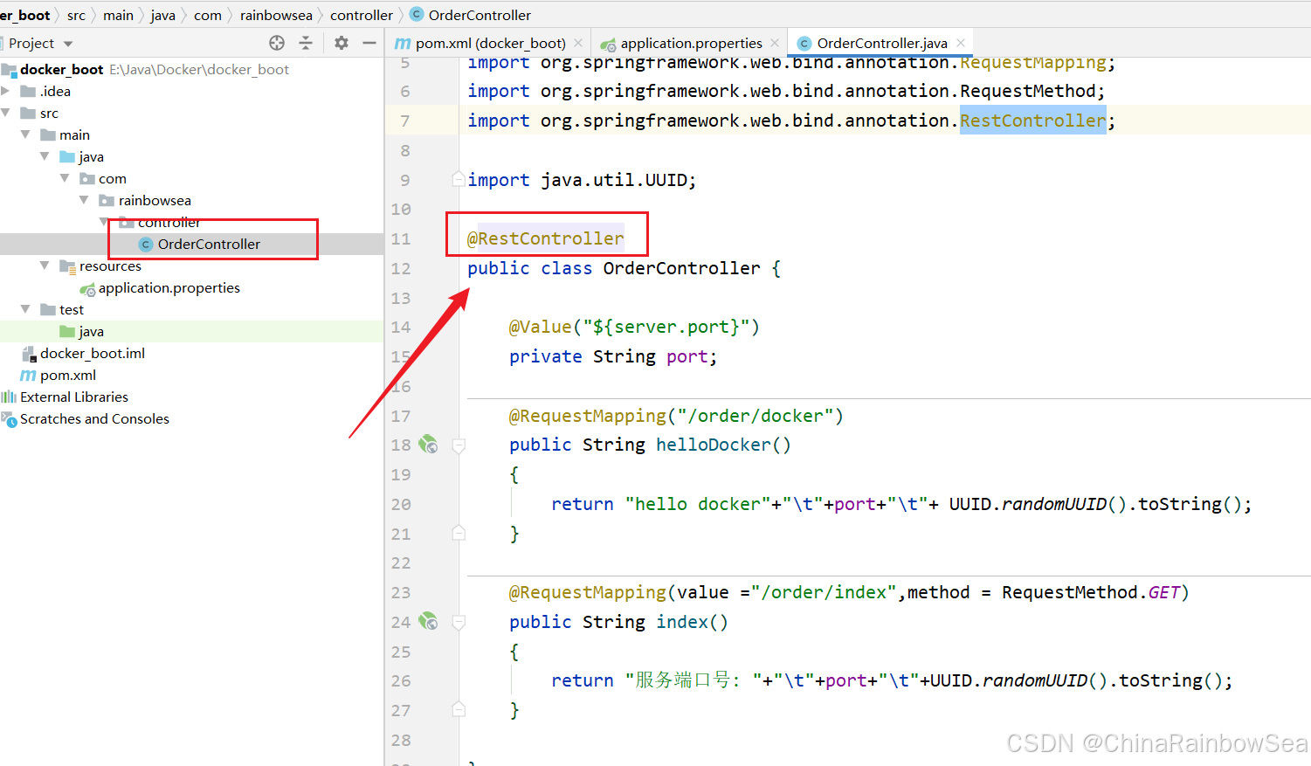Click src in the breadcrumb bar

click(76, 15)
